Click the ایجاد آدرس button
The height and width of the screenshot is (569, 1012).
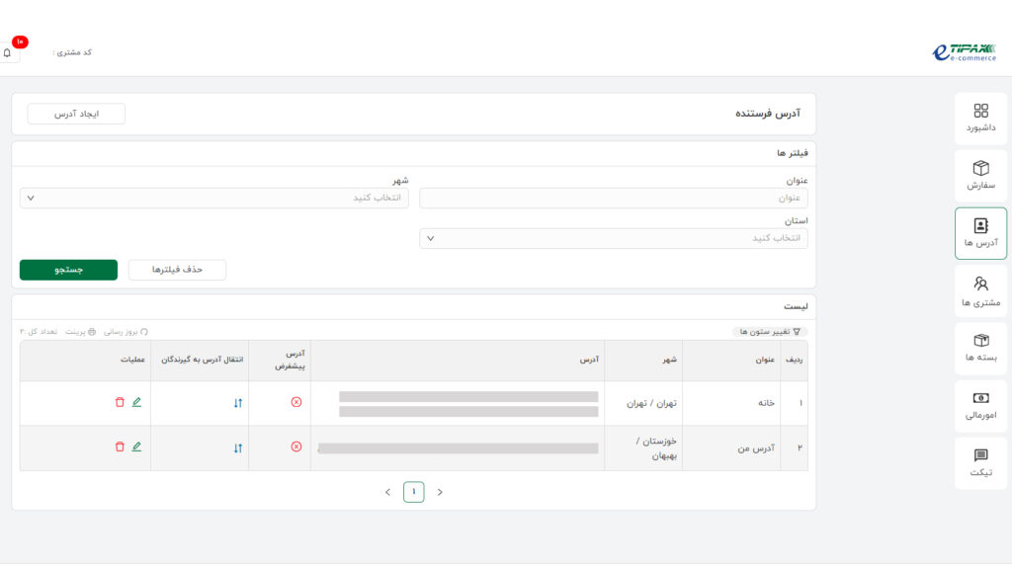[76, 114]
